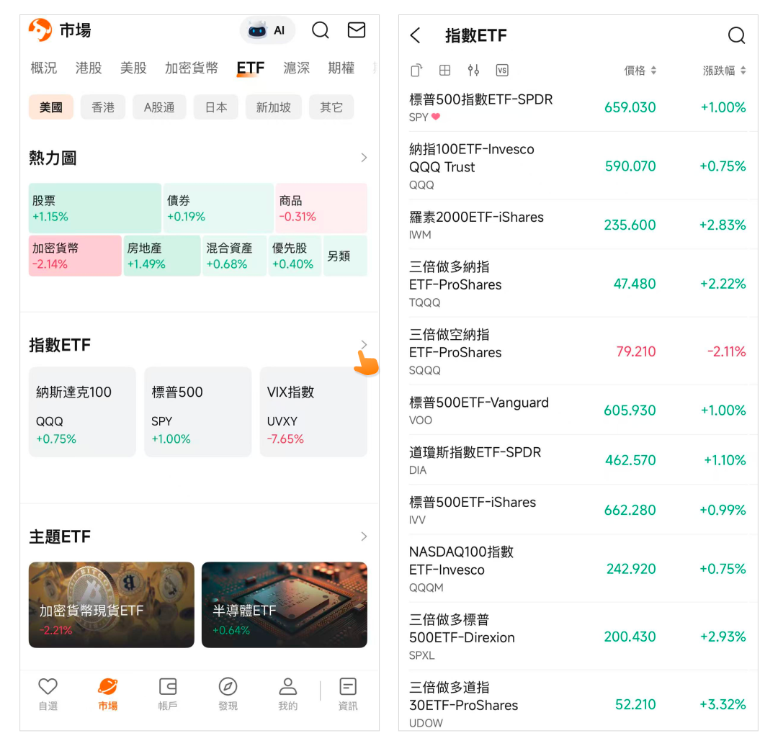Tap the search icon in 市場 header

pyautogui.click(x=321, y=30)
